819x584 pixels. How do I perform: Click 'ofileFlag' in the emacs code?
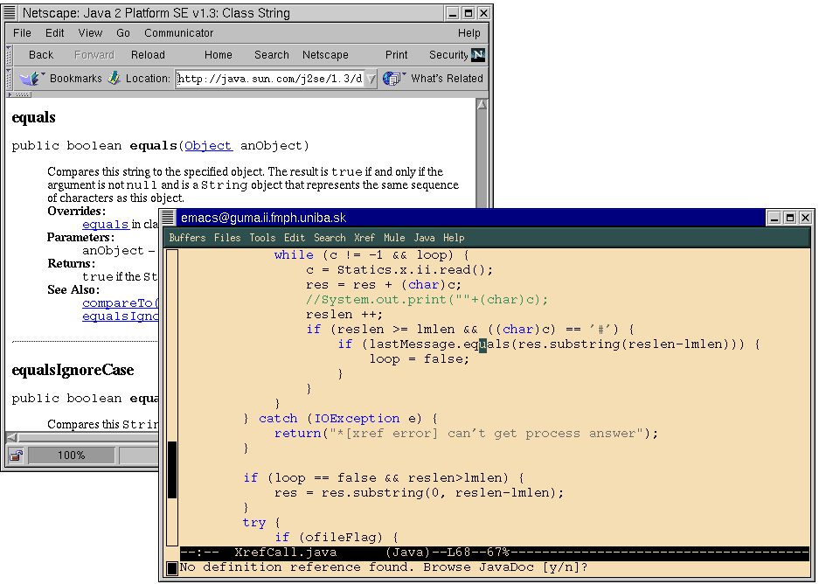(x=341, y=537)
